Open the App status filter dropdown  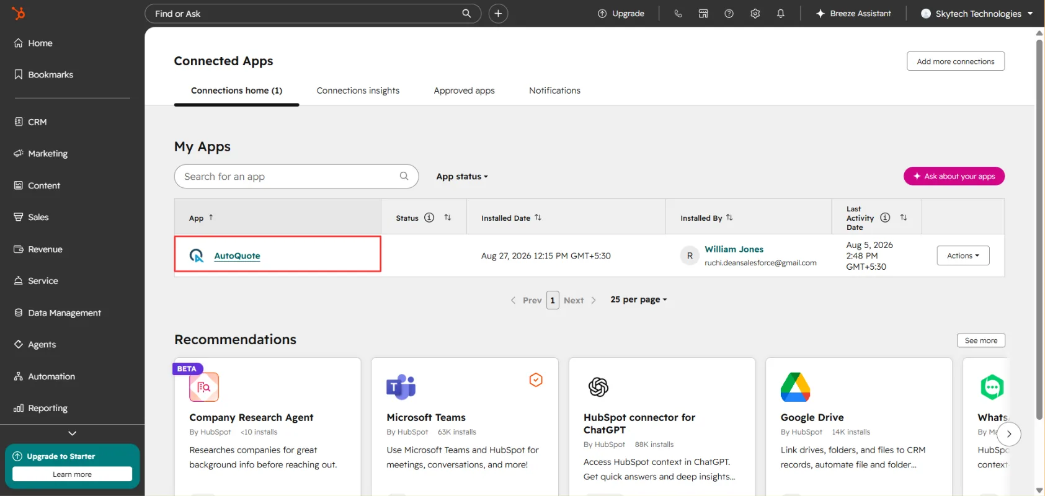point(462,177)
